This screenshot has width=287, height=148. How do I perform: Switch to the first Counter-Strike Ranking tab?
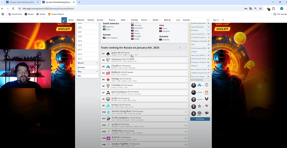(x=22, y=2)
